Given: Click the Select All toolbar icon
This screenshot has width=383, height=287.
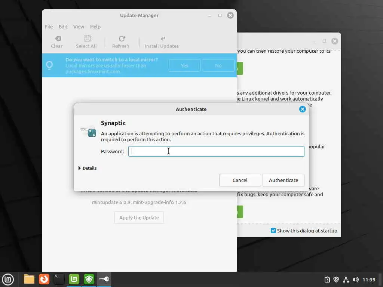Looking at the screenshot, I should (x=87, y=38).
